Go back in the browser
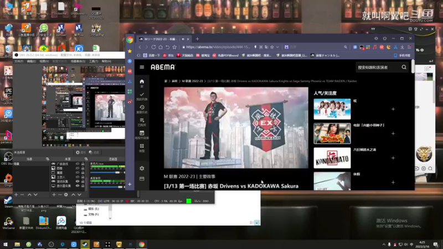The height and width of the screenshot is (249, 443). (x=140, y=47)
